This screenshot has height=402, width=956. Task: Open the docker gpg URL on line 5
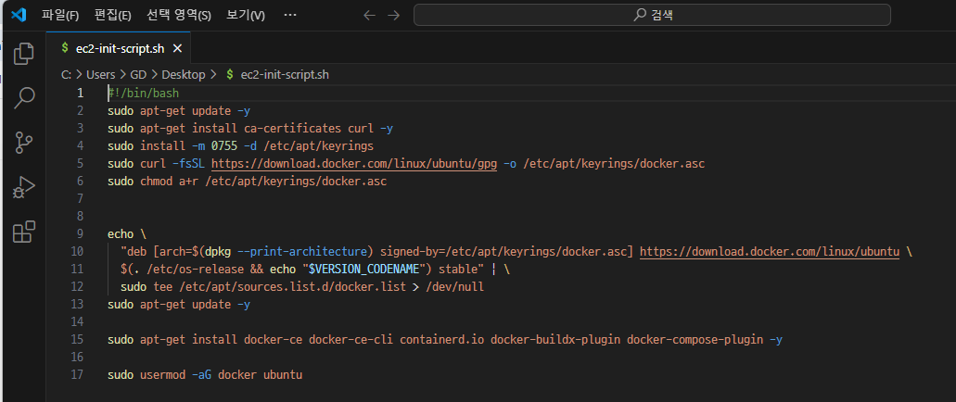(x=354, y=164)
